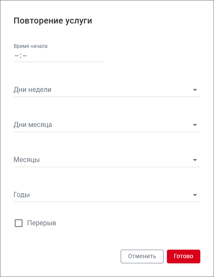
Task: Click the Дни недели dropdown arrow icon
Action: point(195,90)
